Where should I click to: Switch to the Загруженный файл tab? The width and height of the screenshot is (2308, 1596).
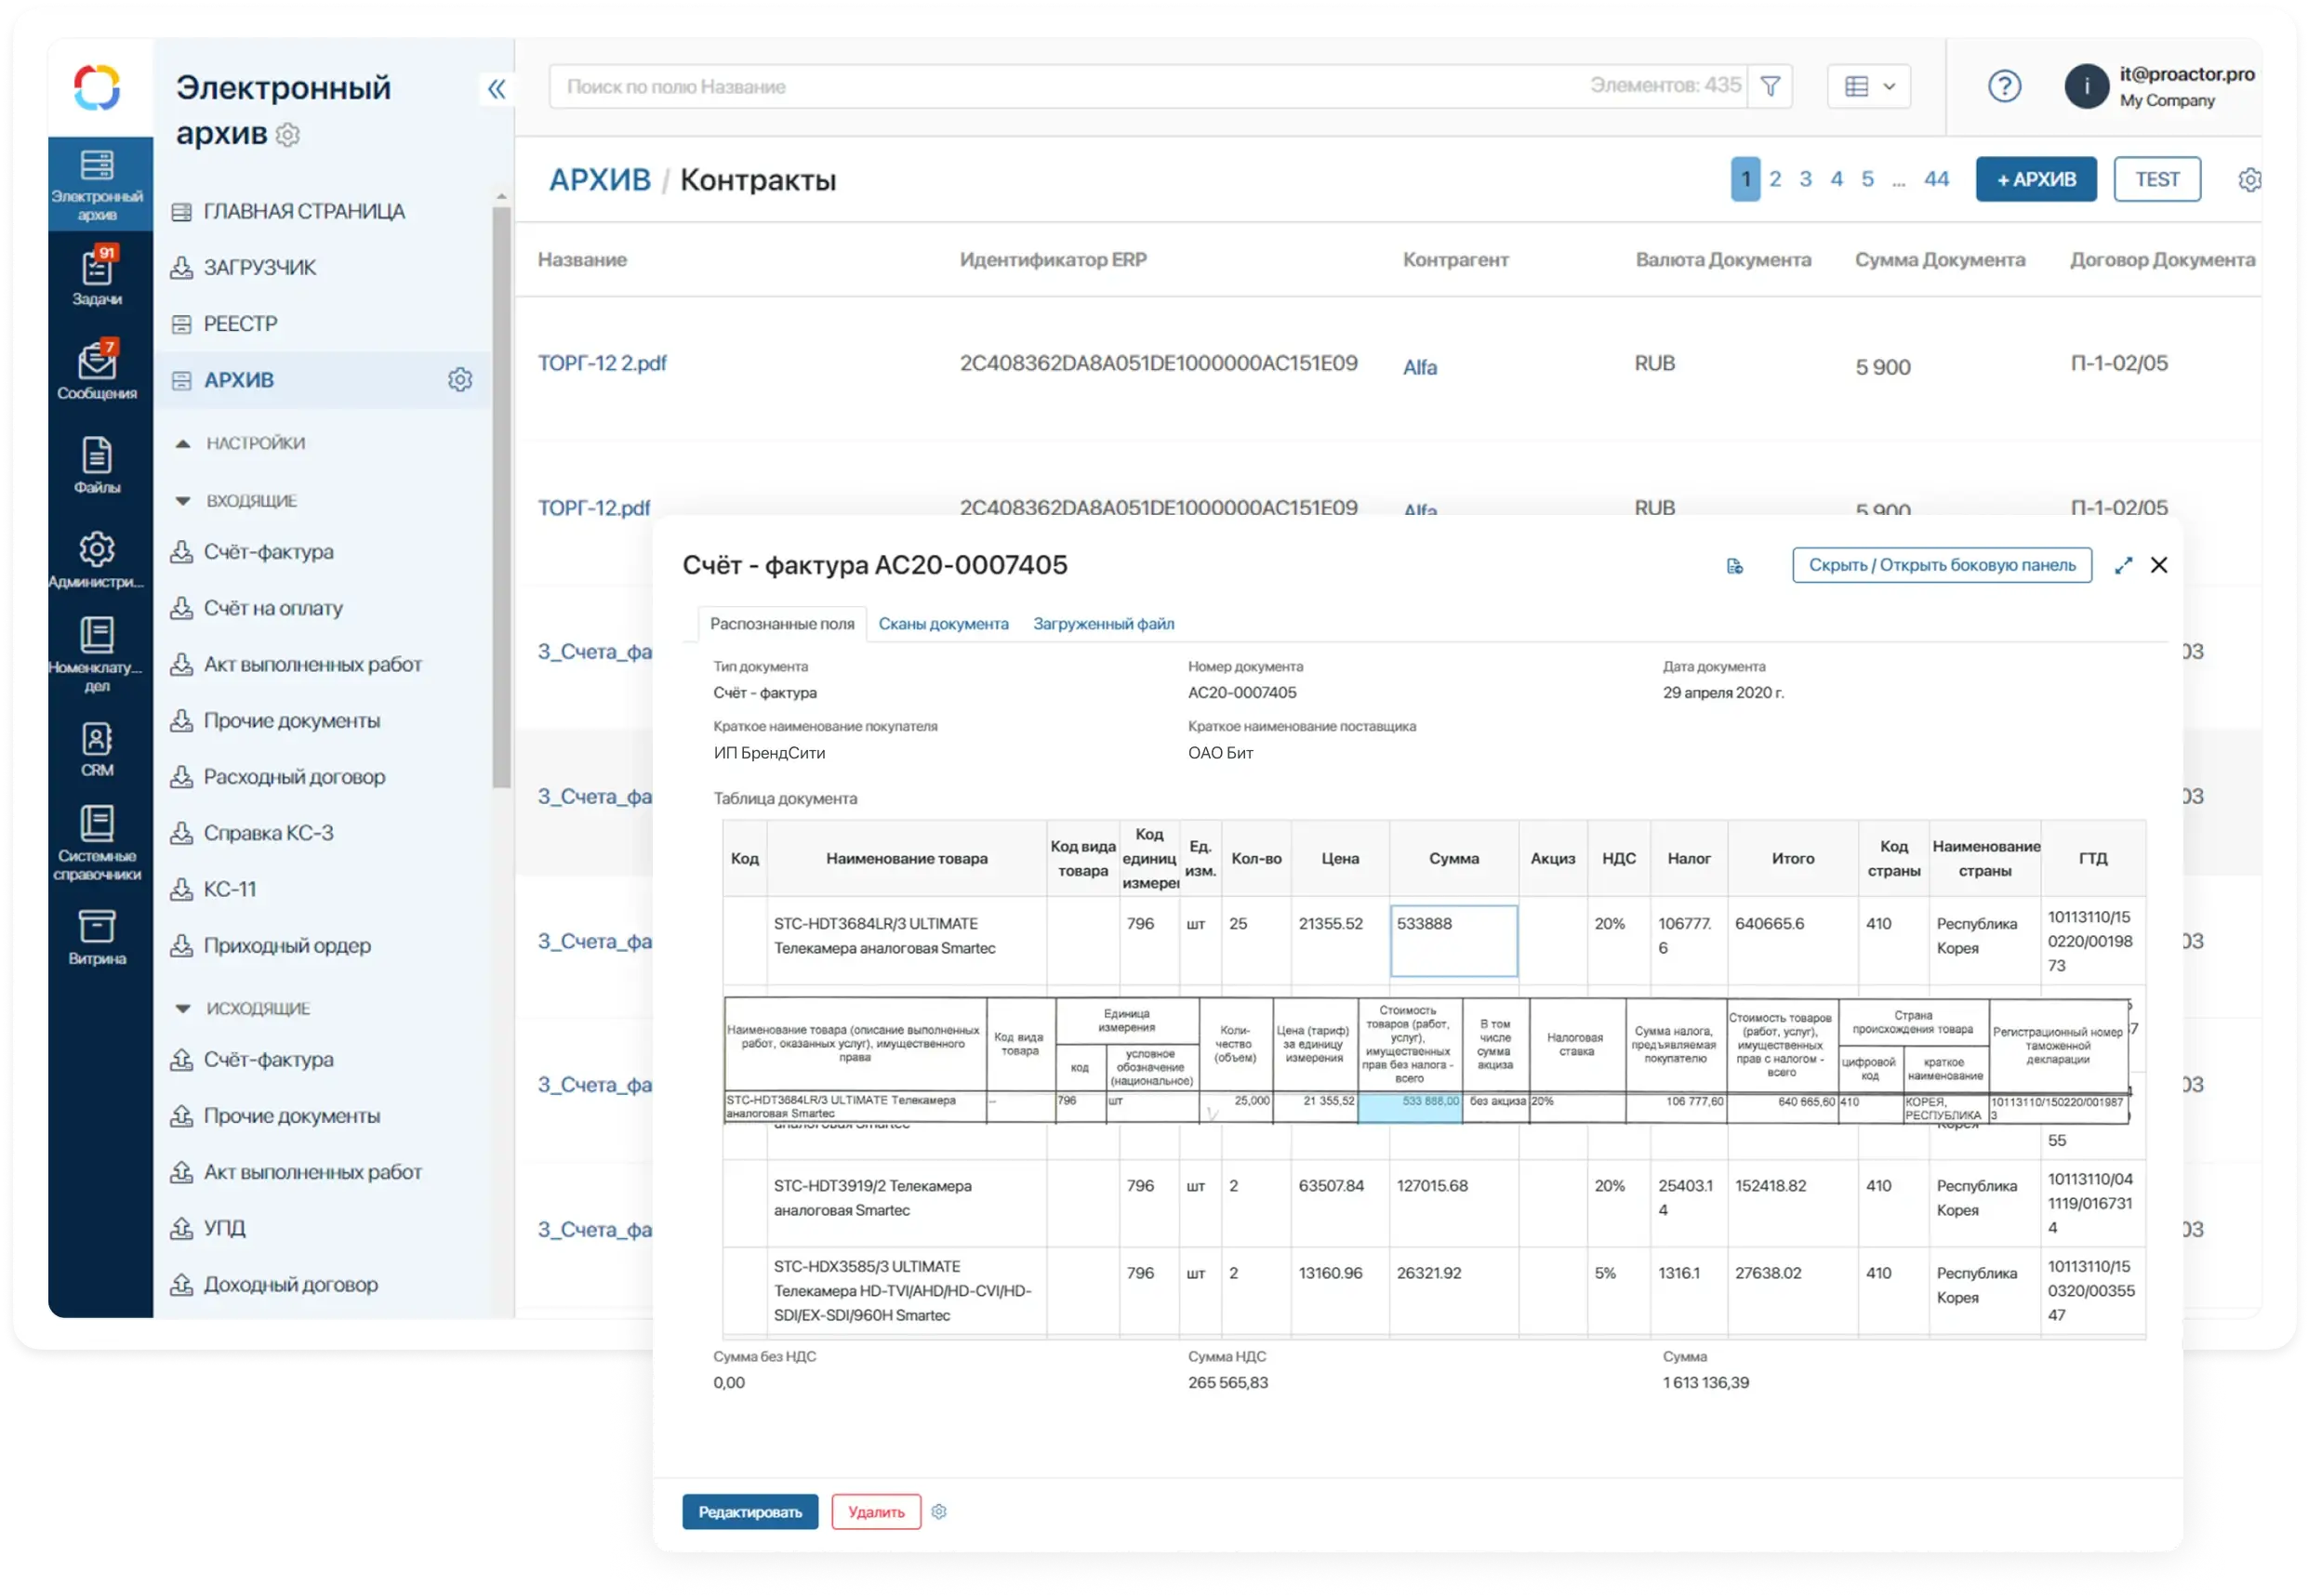pyautogui.click(x=1103, y=624)
